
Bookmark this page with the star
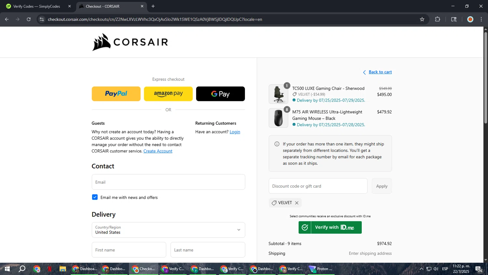pos(422,19)
